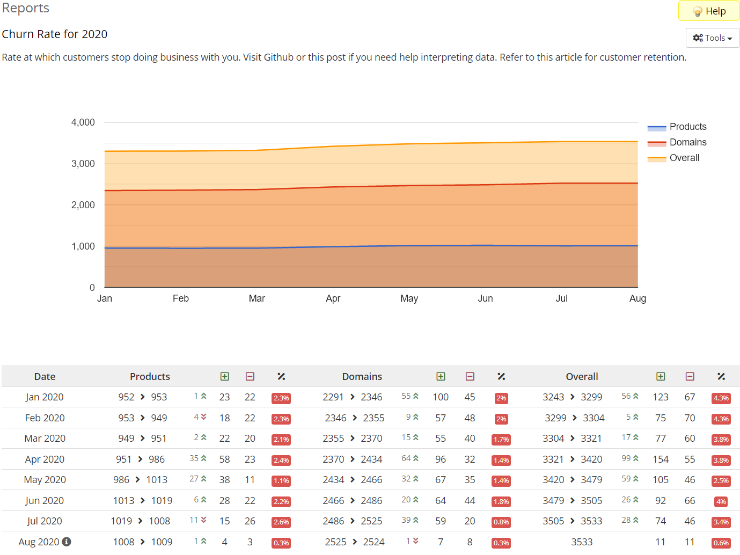Open the Help button
This screenshot has height=555, width=740.
click(x=709, y=11)
